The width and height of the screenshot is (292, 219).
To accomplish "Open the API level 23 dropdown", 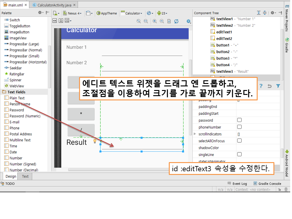I will [x=162, y=13].
